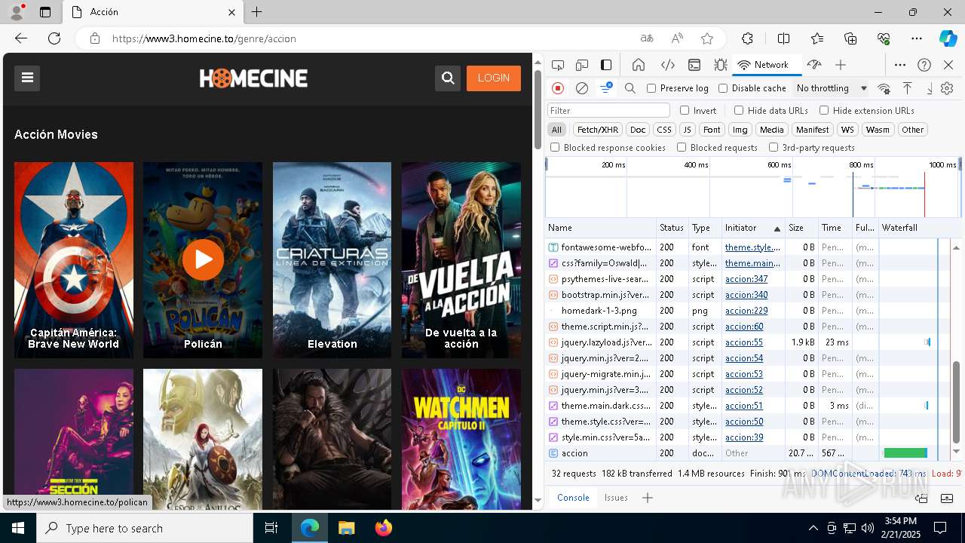Filter requests by WS
The width and height of the screenshot is (965, 543).
(847, 130)
